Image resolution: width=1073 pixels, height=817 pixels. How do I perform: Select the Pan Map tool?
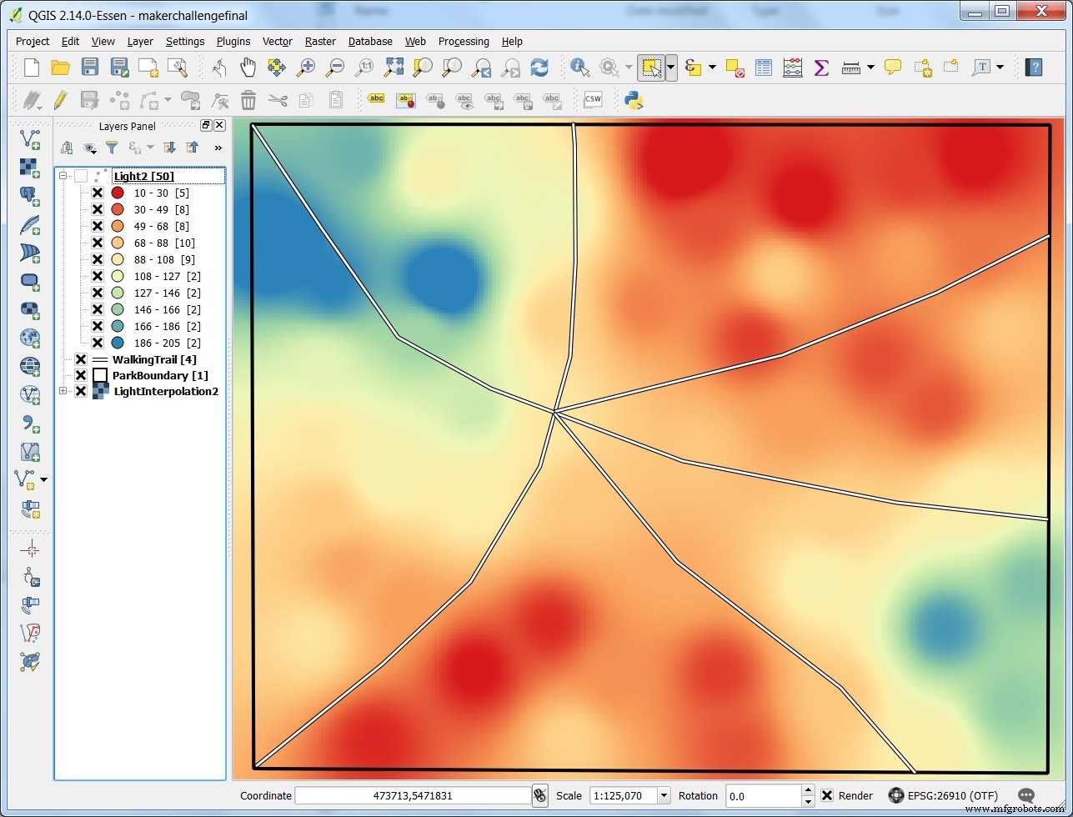(248, 68)
